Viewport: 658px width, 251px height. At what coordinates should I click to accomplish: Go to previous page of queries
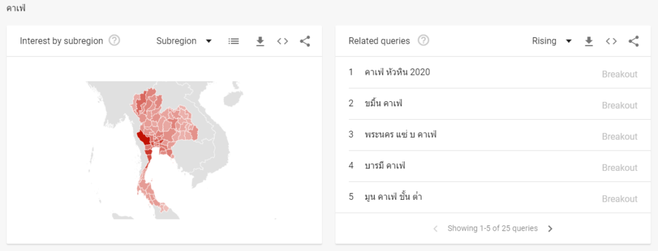(x=435, y=229)
